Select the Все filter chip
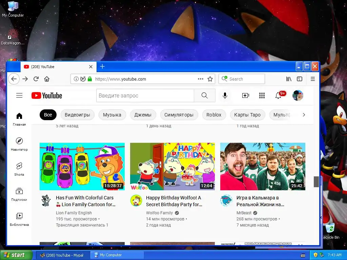The height and width of the screenshot is (260, 347). [x=48, y=115]
